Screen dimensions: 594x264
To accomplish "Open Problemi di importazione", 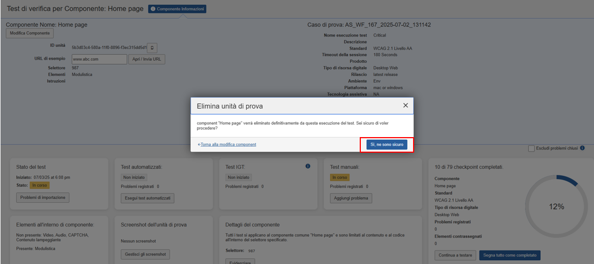I will pos(43,197).
